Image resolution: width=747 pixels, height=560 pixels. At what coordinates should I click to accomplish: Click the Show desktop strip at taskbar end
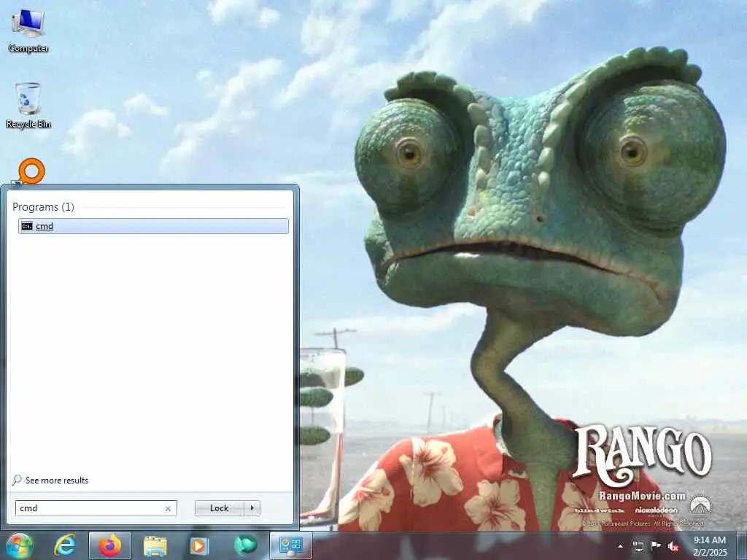tap(741, 545)
